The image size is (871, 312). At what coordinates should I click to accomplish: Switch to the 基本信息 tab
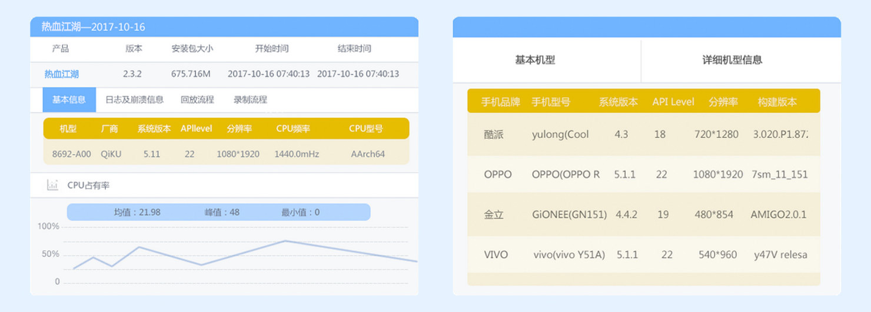click(x=69, y=100)
